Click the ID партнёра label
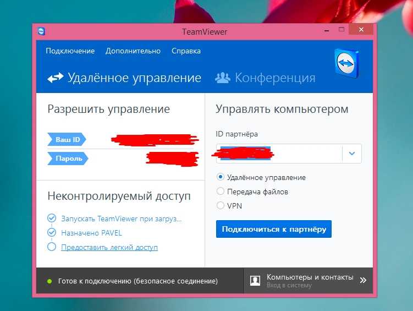This screenshot has width=413, height=311. pos(236,134)
